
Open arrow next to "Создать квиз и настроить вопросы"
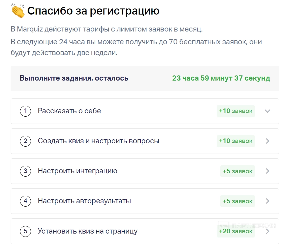267,141
